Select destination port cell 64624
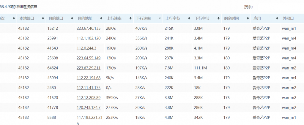The width and height of the screenshot is (304, 125). [53, 68]
